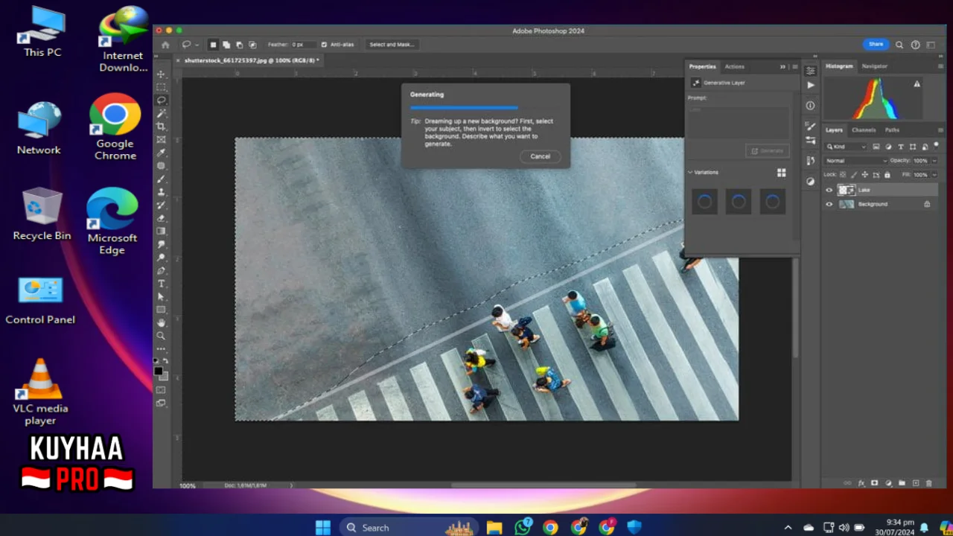The width and height of the screenshot is (953, 536).
Task: Select the Rectangle shape tool
Action: (161, 310)
